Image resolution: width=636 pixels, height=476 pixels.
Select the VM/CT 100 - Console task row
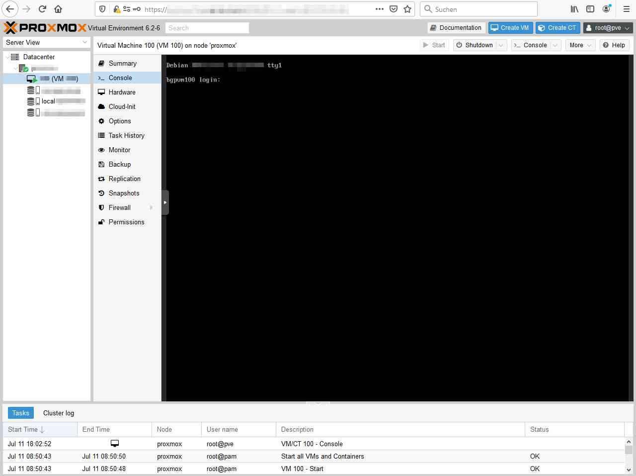point(314,444)
